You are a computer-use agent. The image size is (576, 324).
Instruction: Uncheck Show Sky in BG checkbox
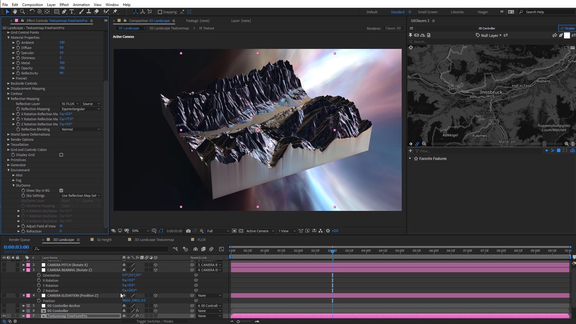[x=61, y=191]
